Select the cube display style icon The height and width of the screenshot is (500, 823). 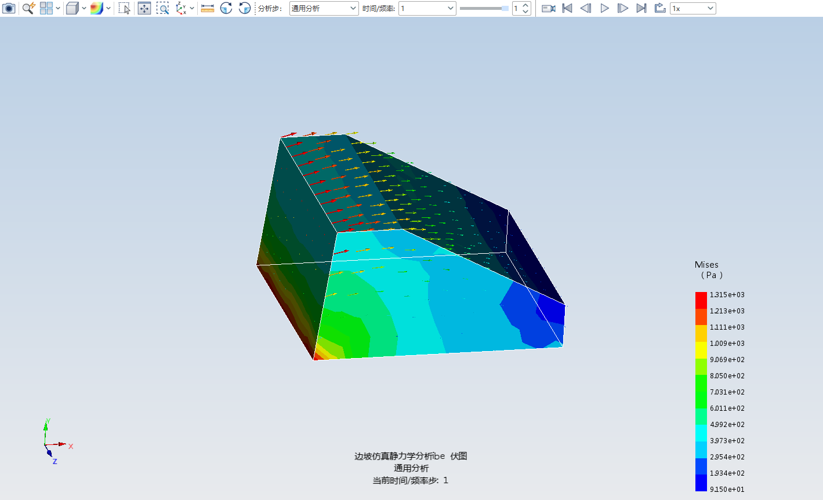tap(72, 8)
